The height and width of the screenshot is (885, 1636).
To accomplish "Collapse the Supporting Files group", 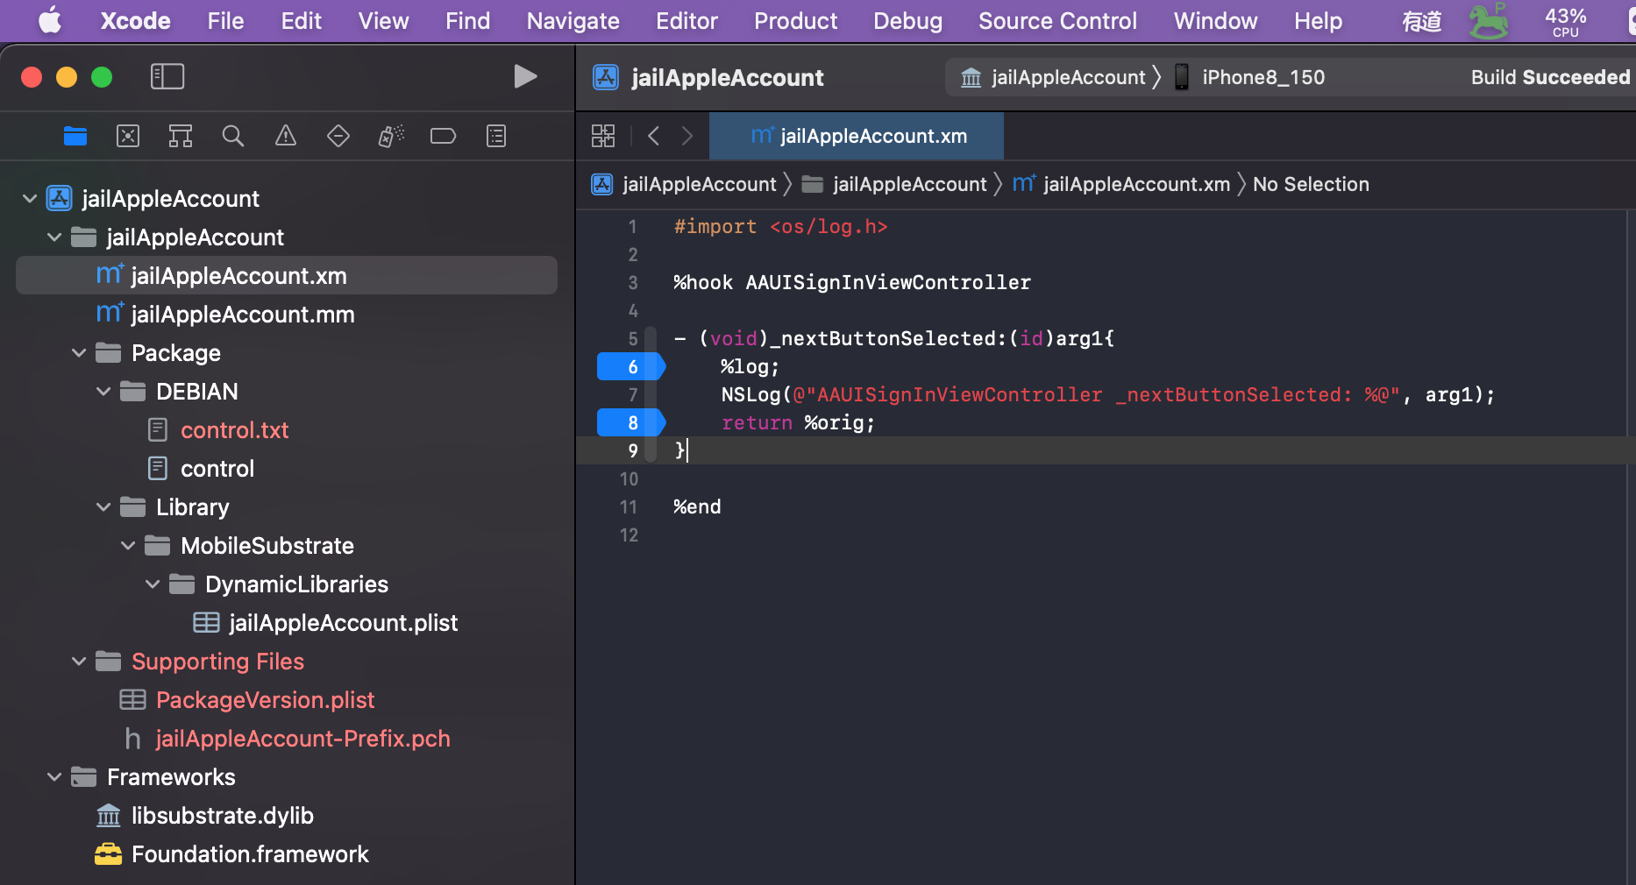I will [x=79, y=662].
